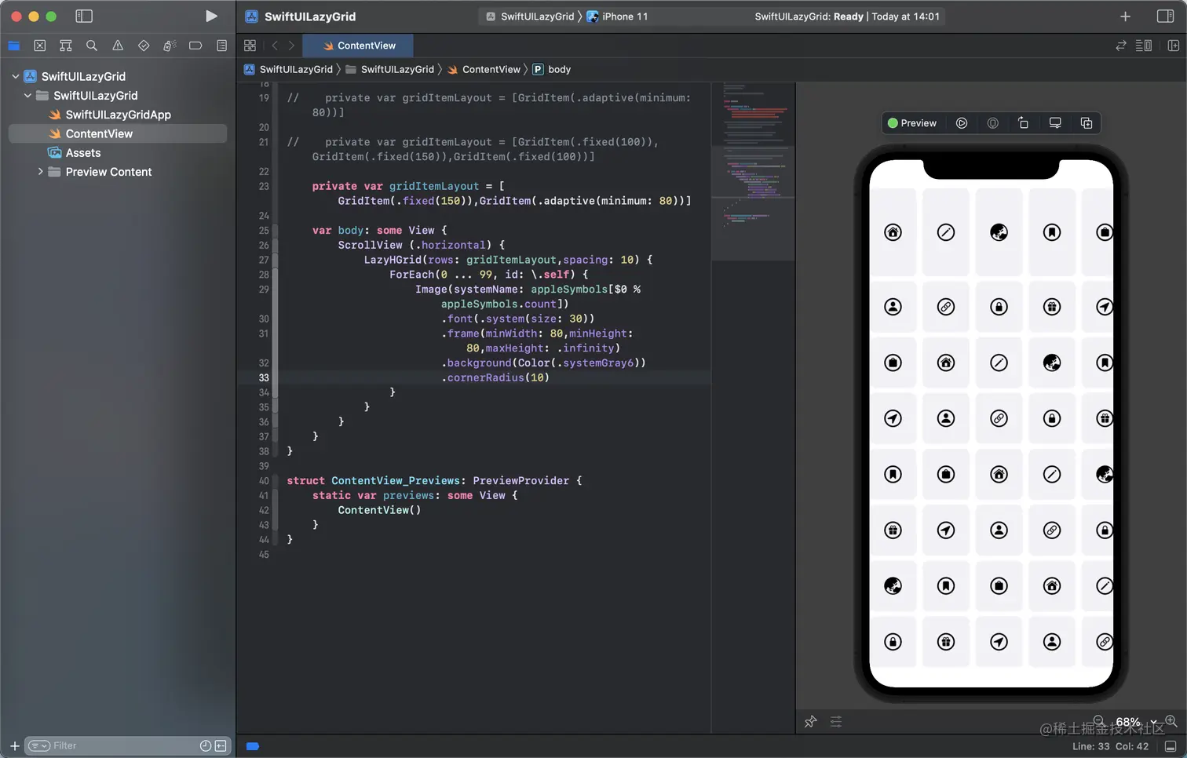1187x758 pixels.
Task: Click SwiftUILazyGrid folder in jump bar
Action: [x=390, y=69]
